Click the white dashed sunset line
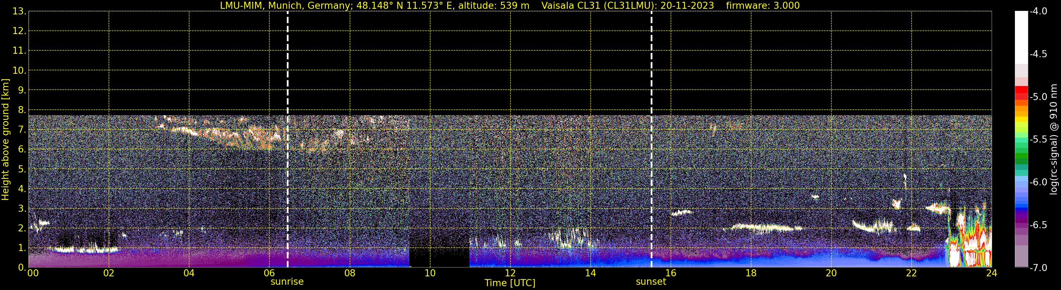Screen dimensions: 1061x290 click(651, 140)
